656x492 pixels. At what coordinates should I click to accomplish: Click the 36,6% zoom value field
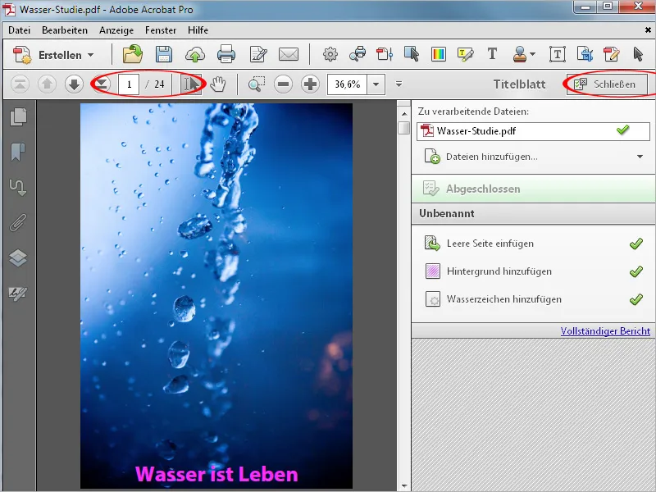[347, 84]
